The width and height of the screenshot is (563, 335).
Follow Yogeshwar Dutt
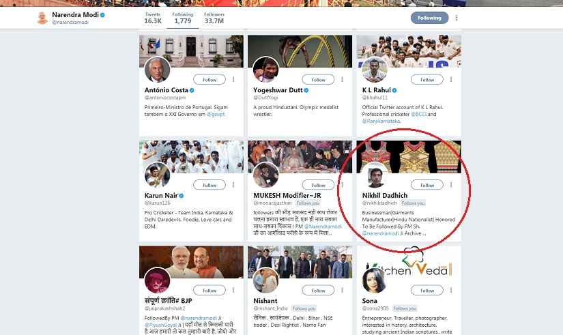tap(318, 80)
